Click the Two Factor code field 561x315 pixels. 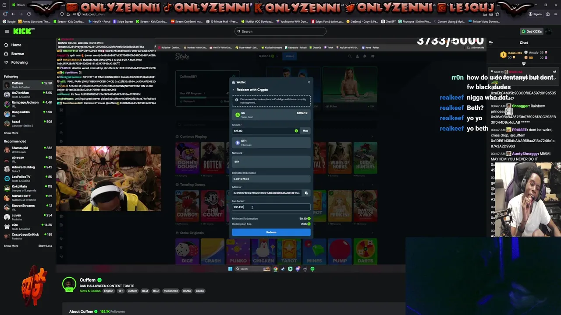coord(271,207)
